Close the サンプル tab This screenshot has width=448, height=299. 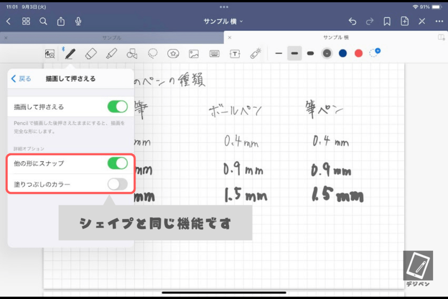(6, 38)
